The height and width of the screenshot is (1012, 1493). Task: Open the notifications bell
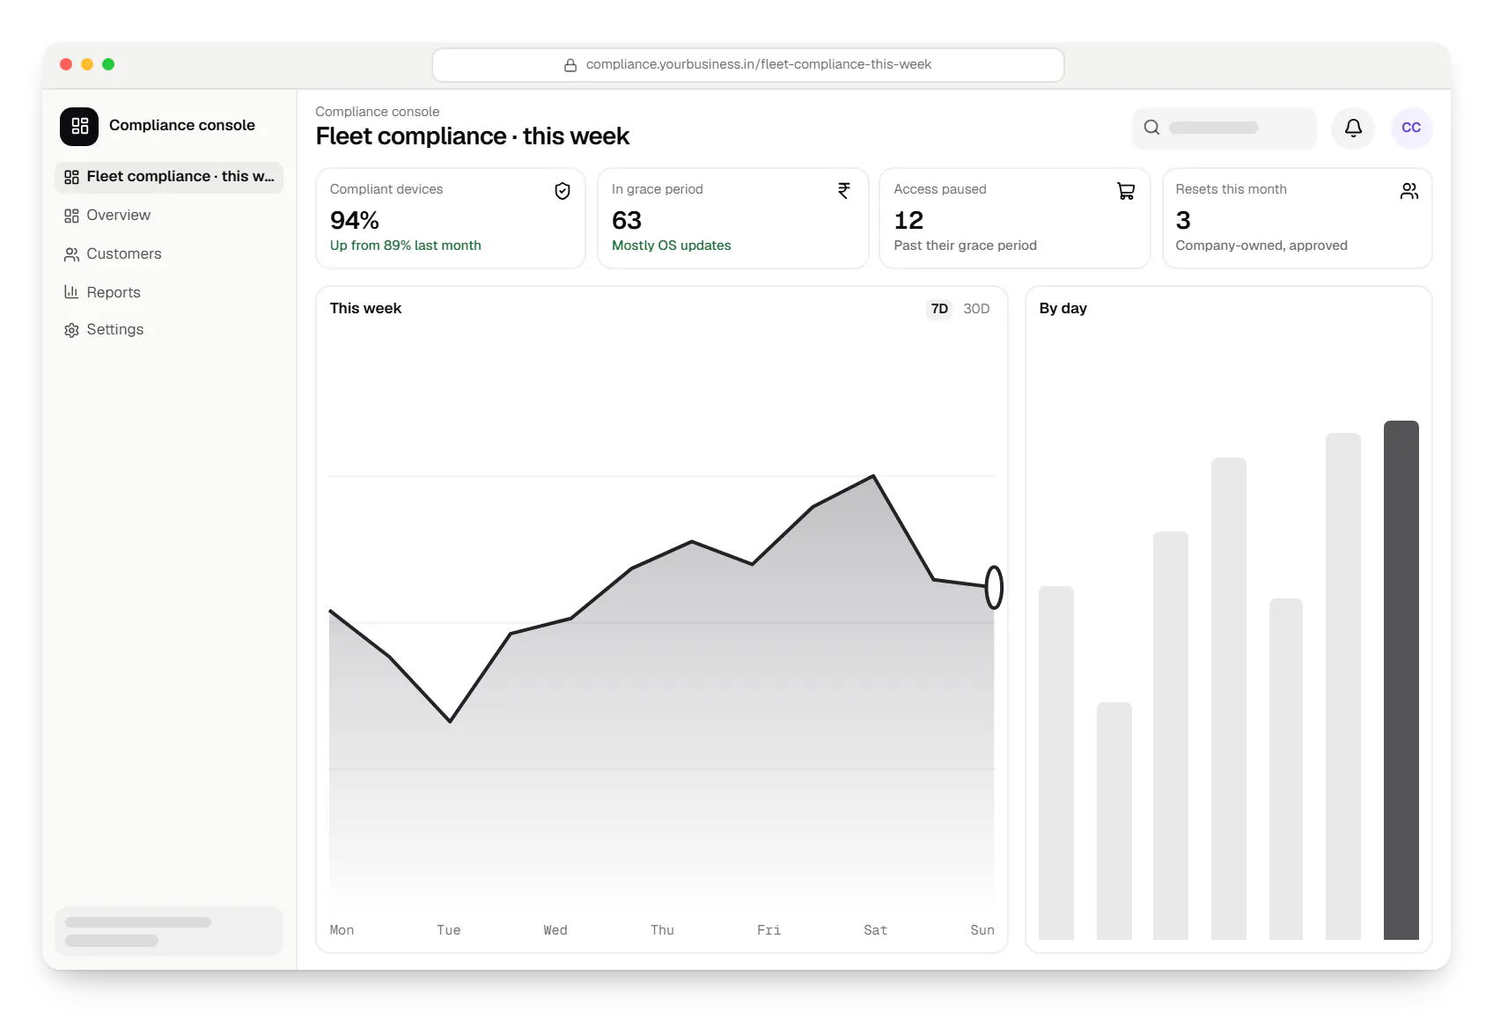(1353, 128)
